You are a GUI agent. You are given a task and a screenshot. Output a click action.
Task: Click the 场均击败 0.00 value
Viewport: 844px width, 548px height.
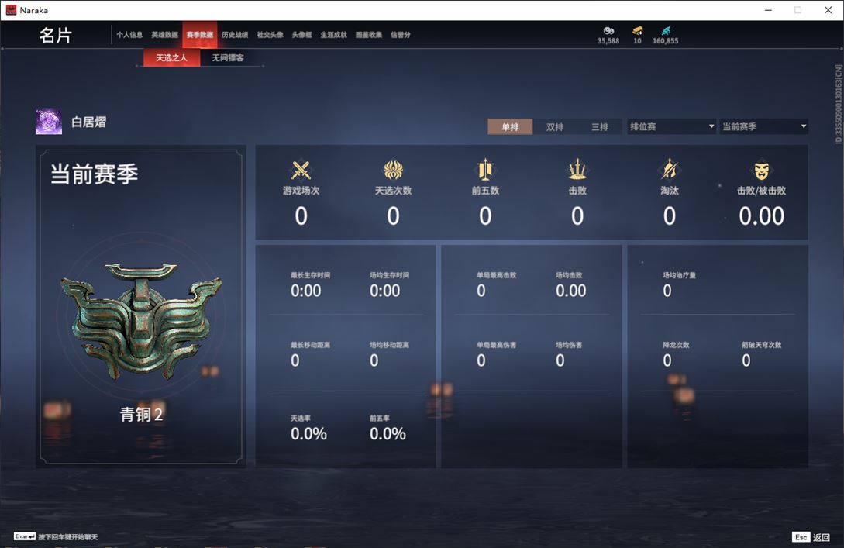click(571, 291)
